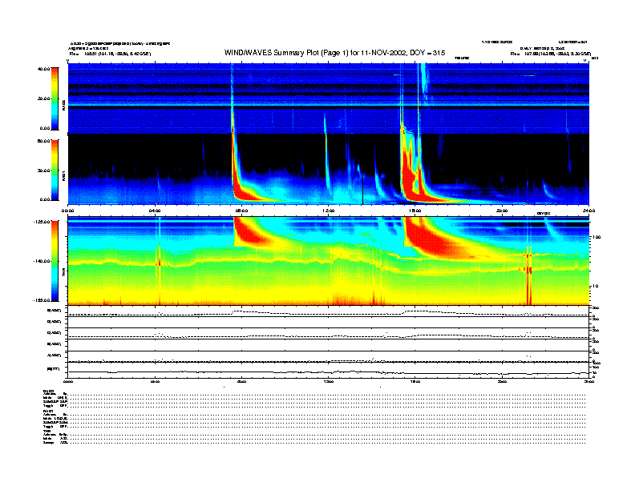
Task: Click the TNR status block heading at bottom
Action: (47, 432)
